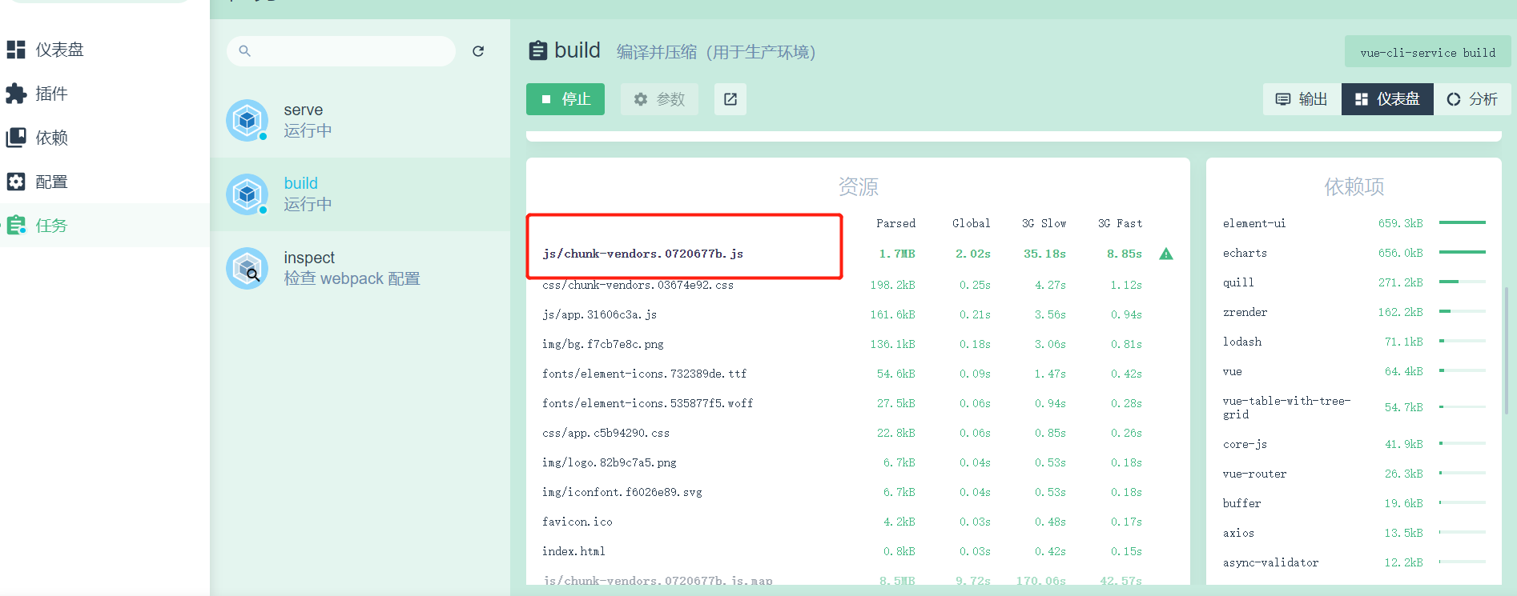Click the dependencies book icon

pos(16,138)
